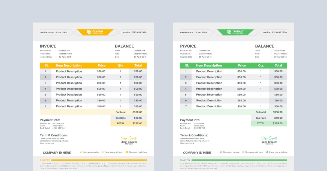Viewport: 327px width, 171px height.
Task: Click the green TOTAL $375.00 cell
Action: (x=269, y=123)
